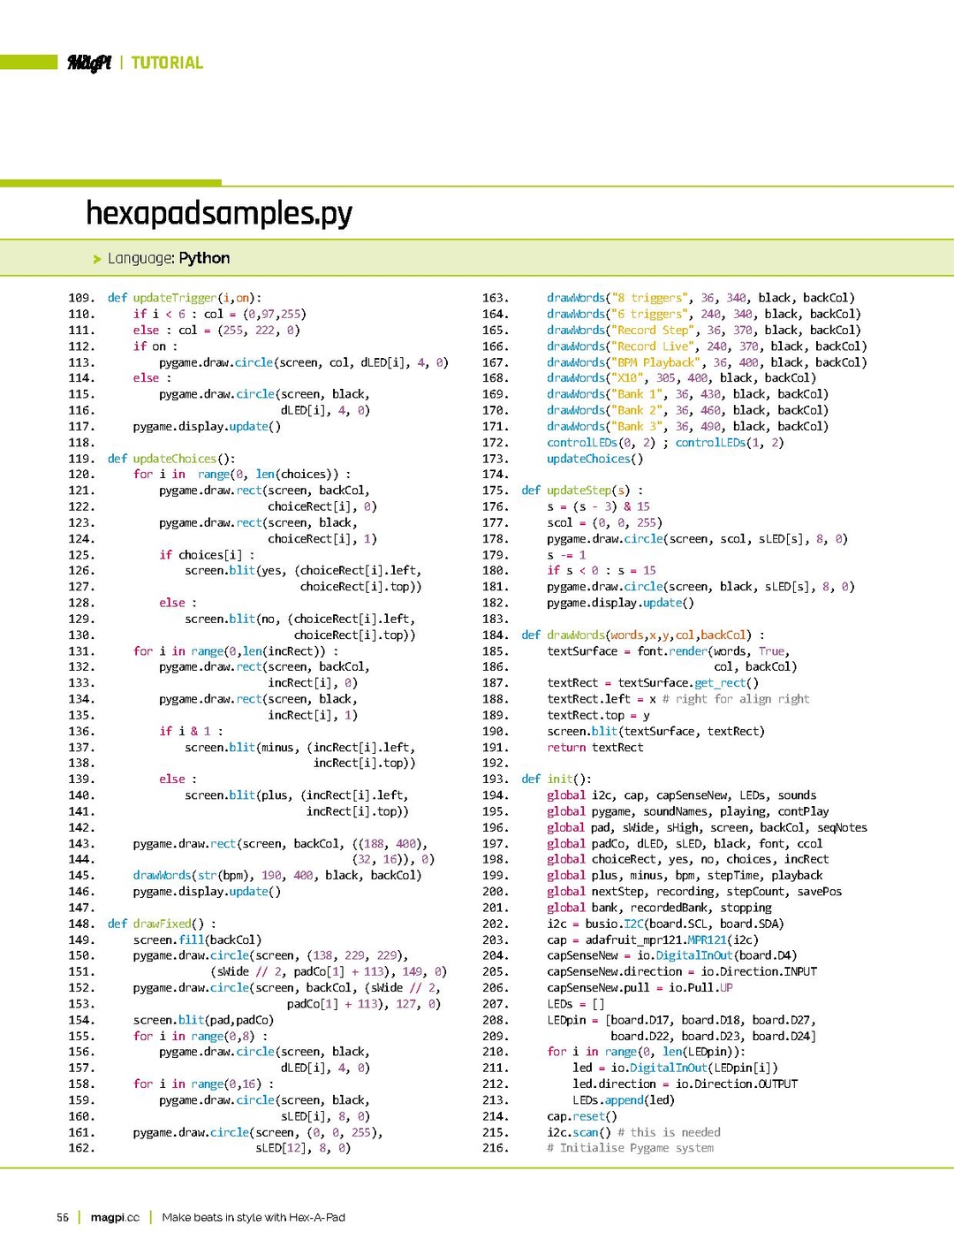Click the hexapadsamples.py title heading
This screenshot has width=954, height=1255.
coord(218,213)
